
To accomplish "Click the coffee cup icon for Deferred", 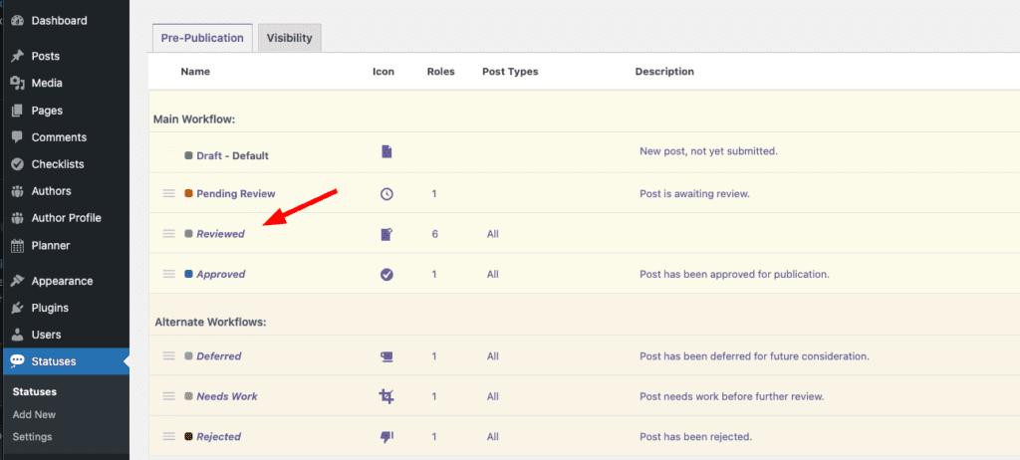I will point(386,356).
